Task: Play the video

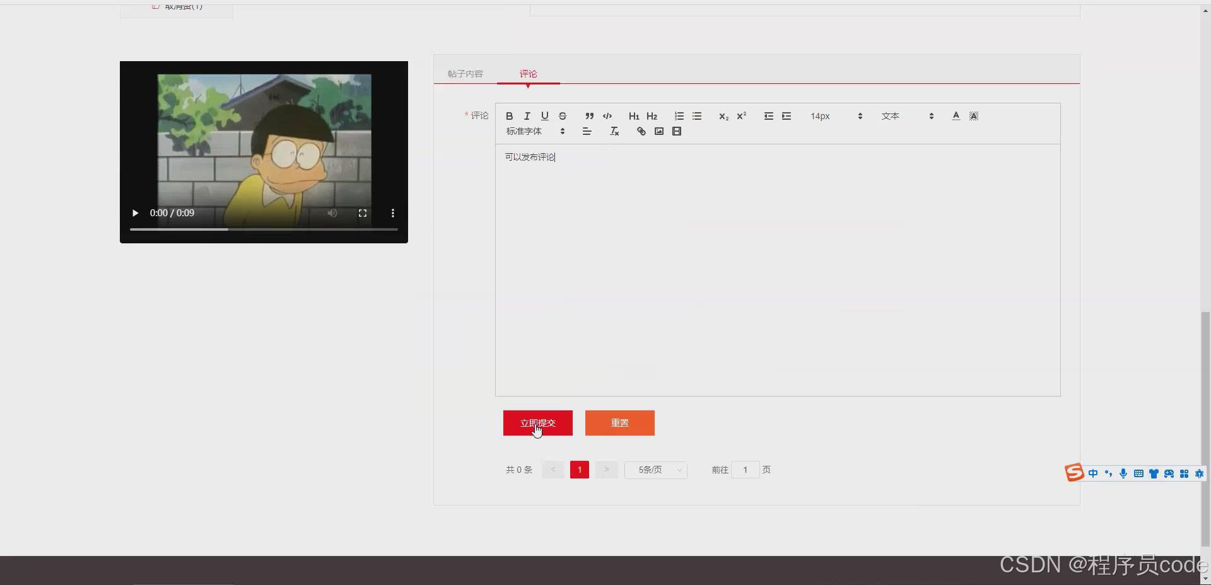Action: coord(135,213)
